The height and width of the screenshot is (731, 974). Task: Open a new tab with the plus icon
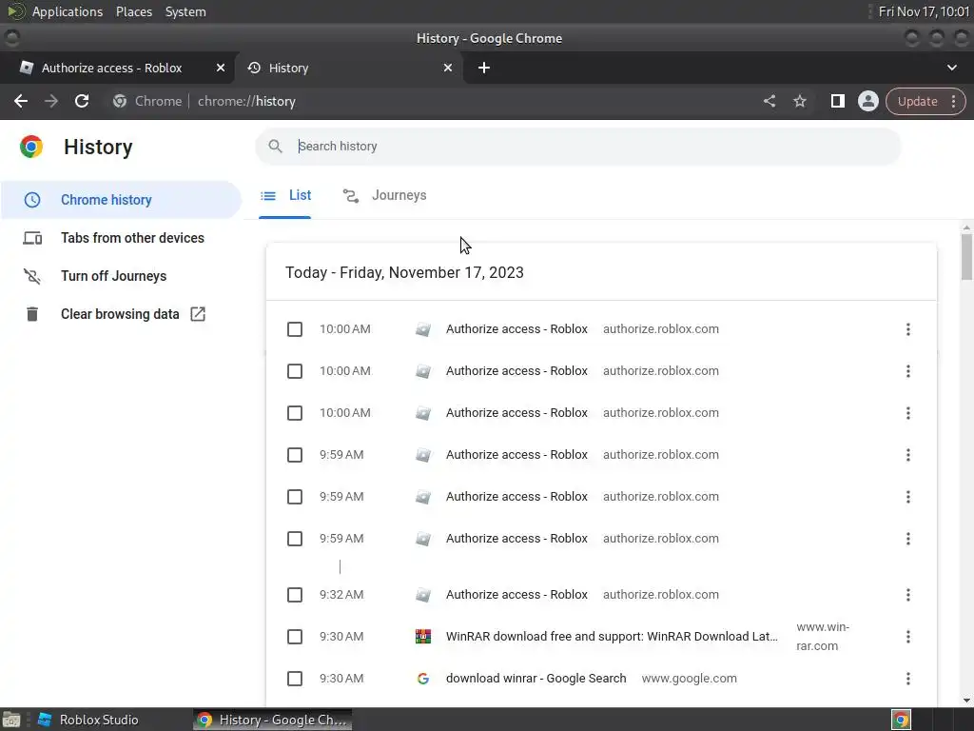484,68
